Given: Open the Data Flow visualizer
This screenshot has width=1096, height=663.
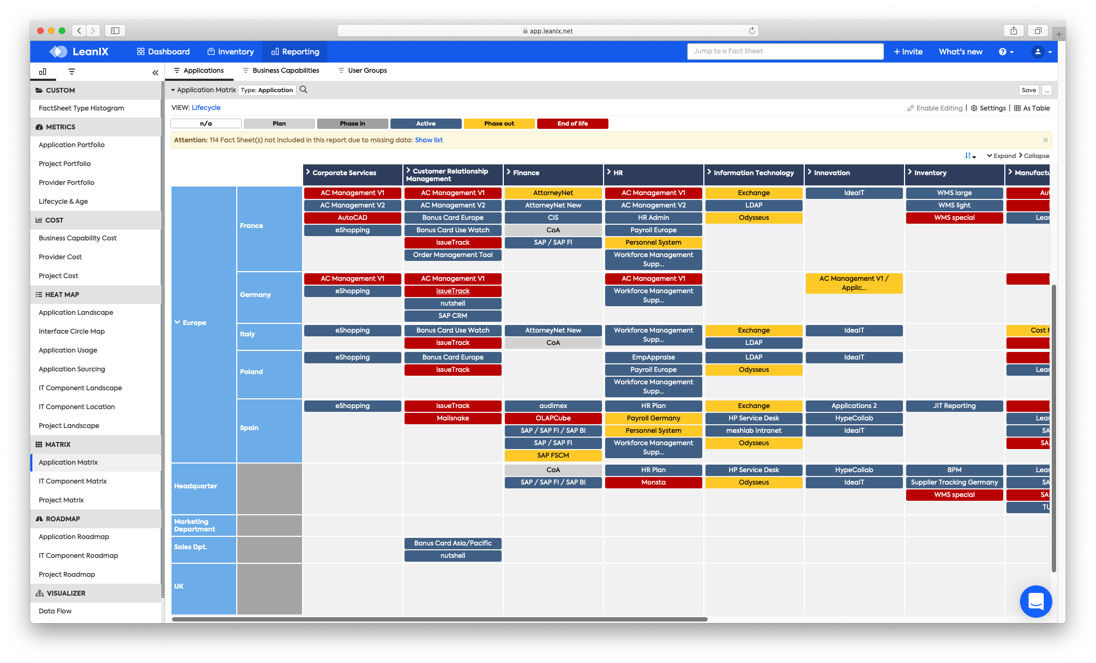Looking at the screenshot, I should 55,611.
